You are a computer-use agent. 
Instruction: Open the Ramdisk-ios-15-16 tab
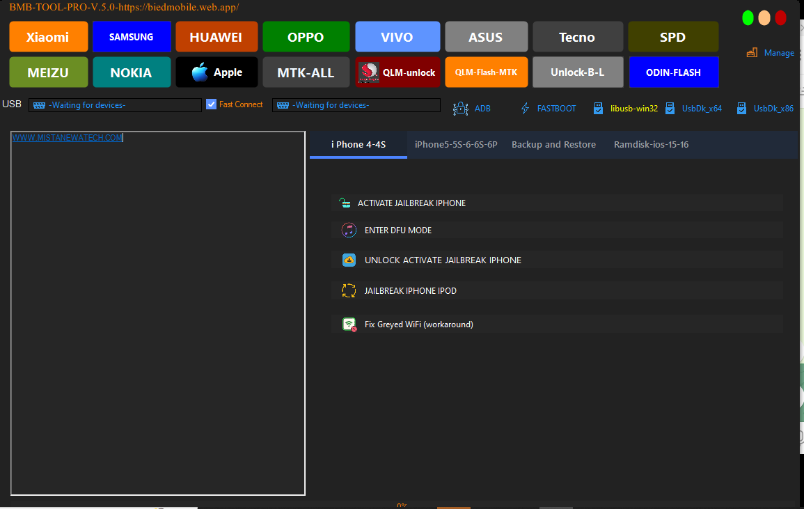[651, 145]
